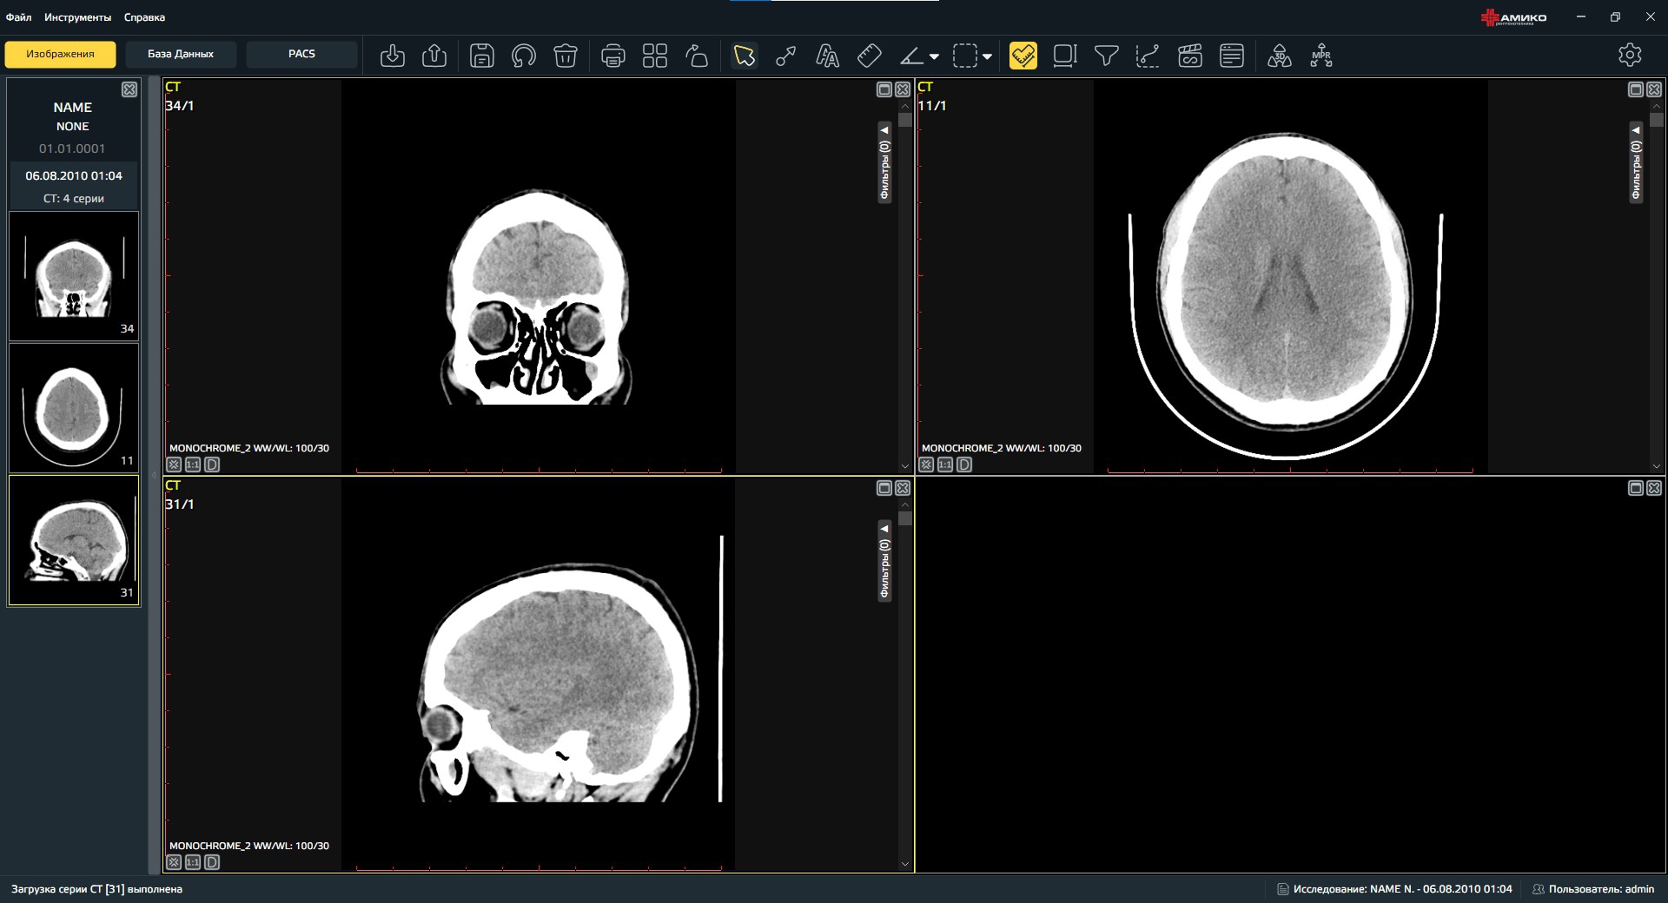Maximize the 34/1 viewport
This screenshot has width=1668, height=903.
click(884, 89)
